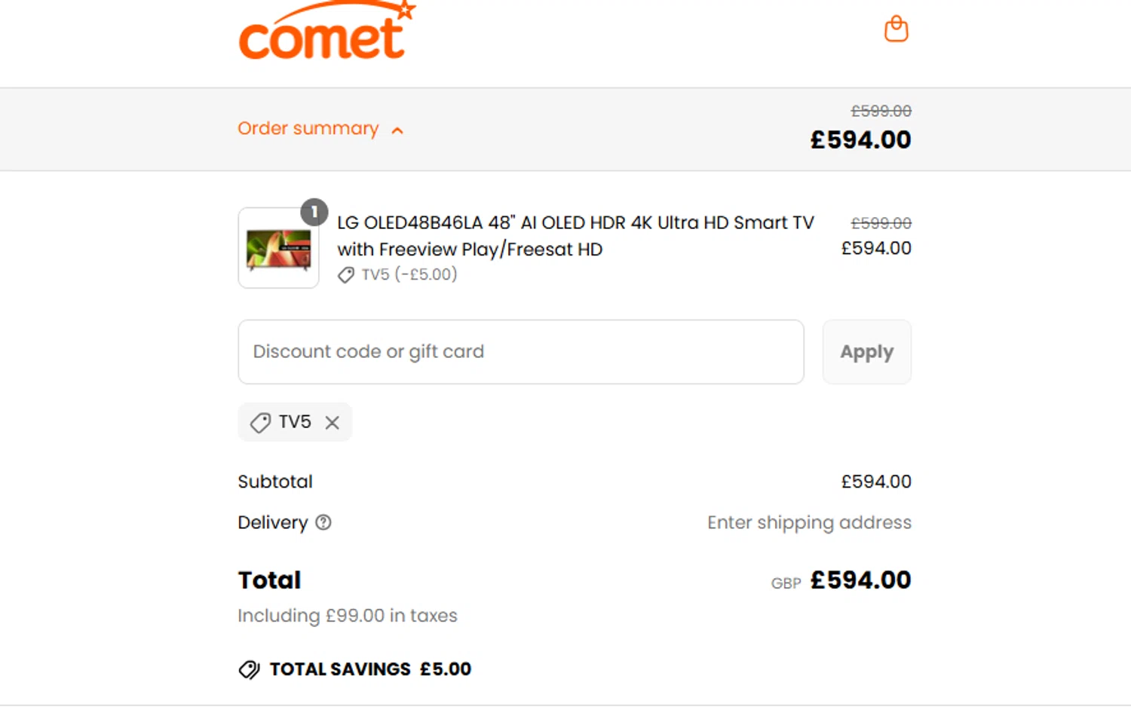Click the LG TV product thumbnail
The height and width of the screenshot is (725, 1131).
point(278,249)
